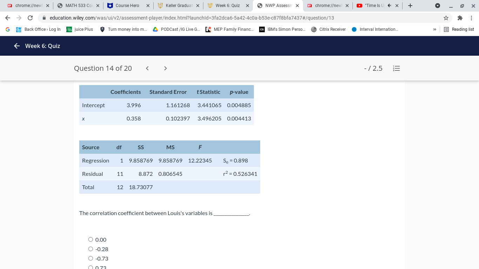This screenshot has width=479, height=269.
Task: Select answer option 0.00
Action: [x=90, y=240]
